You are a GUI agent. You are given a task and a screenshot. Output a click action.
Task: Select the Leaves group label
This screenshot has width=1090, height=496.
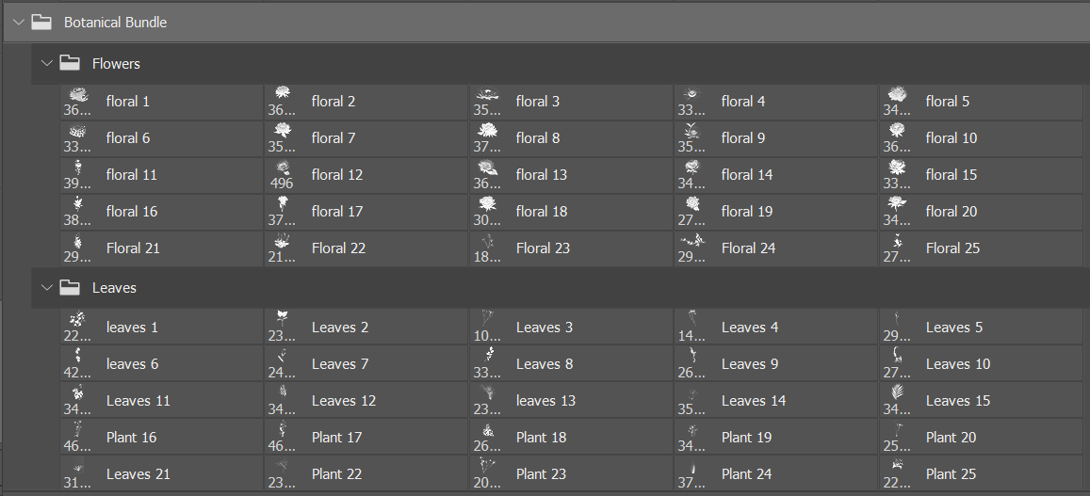click(x=114, y=288)
